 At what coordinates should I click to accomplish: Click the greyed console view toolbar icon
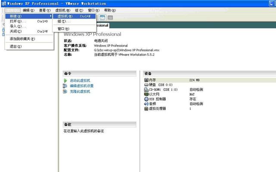tap(110, 18)
